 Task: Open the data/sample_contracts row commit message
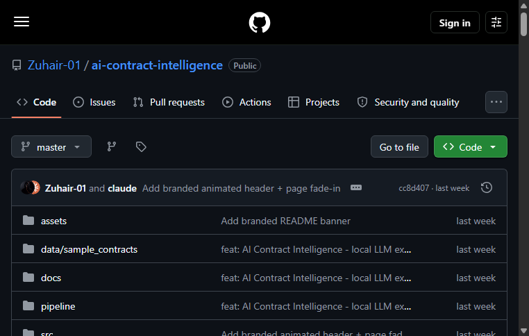click(x=316, y=249)
